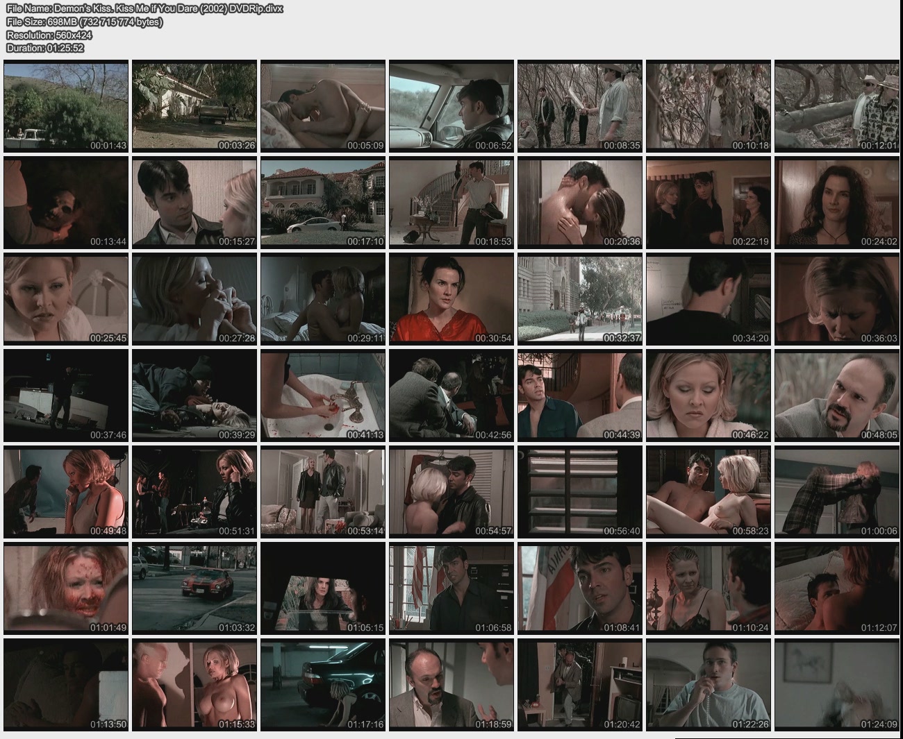This screenshot has width=903, height=739.
Task: Open the thumbnail stamped 01:06:58
Action: 451,589
